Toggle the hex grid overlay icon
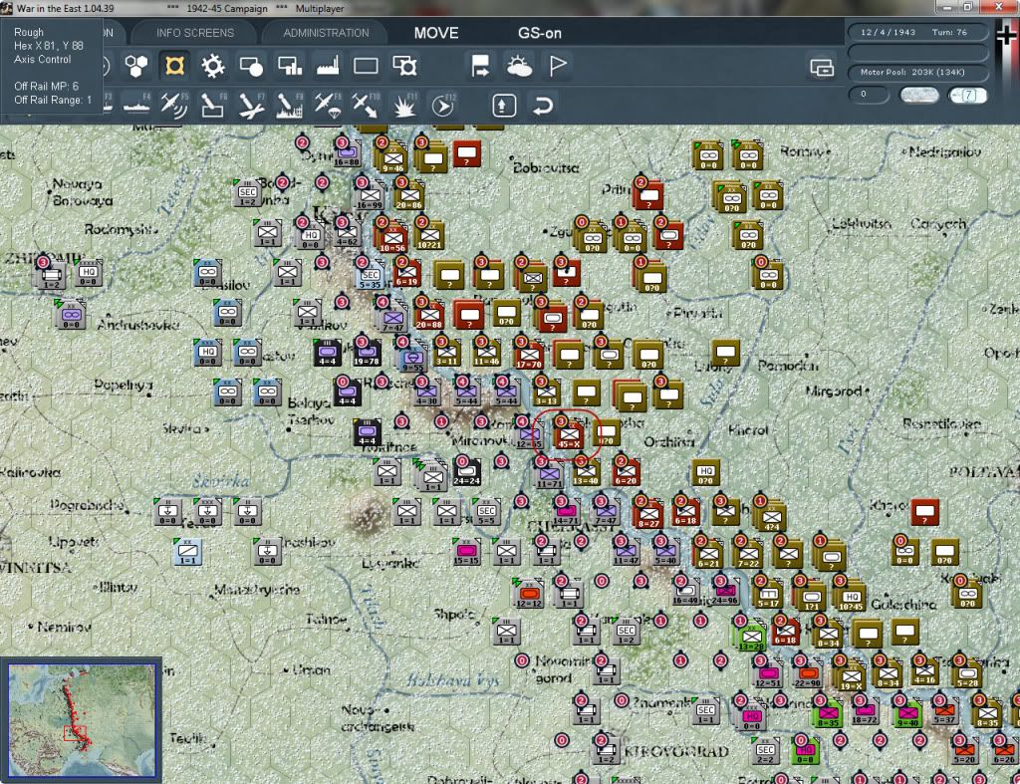This screenshot has width=1020, height=784. [135, 66]
